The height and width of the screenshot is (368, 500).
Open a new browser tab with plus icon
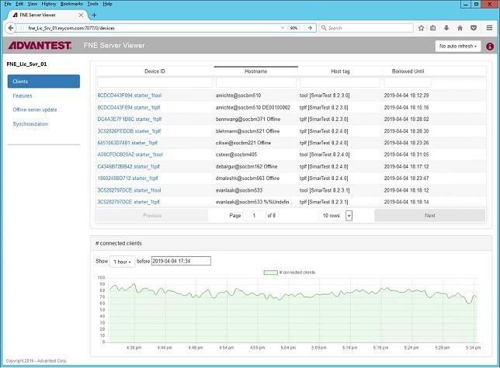(x=94, y=15)
